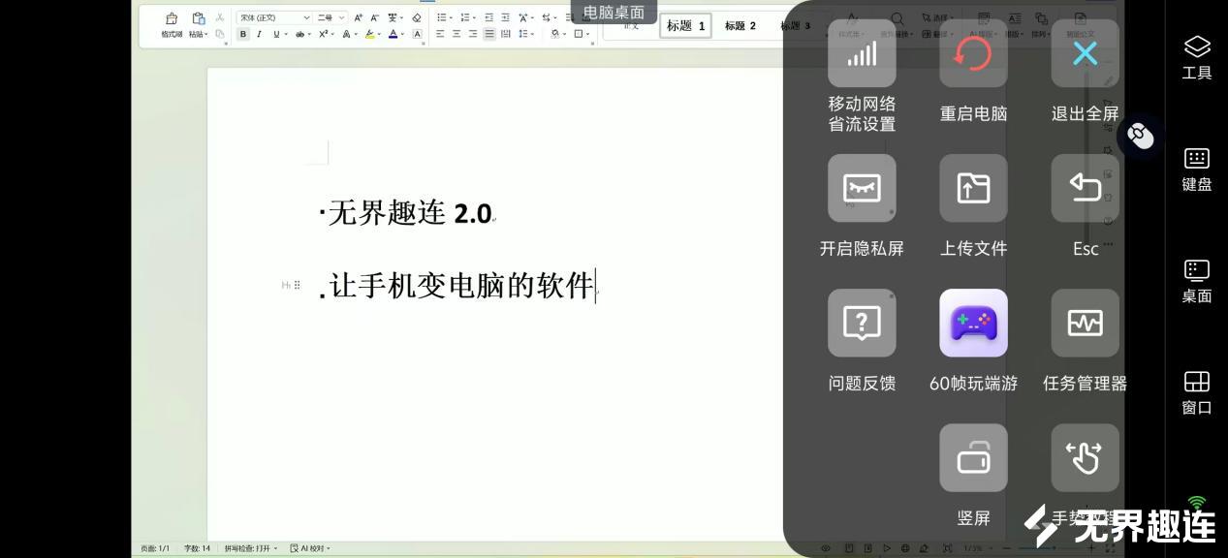
Task: Open the numbered list dropdown arrow
Action: pyautogui.click(x=474, y=18)
